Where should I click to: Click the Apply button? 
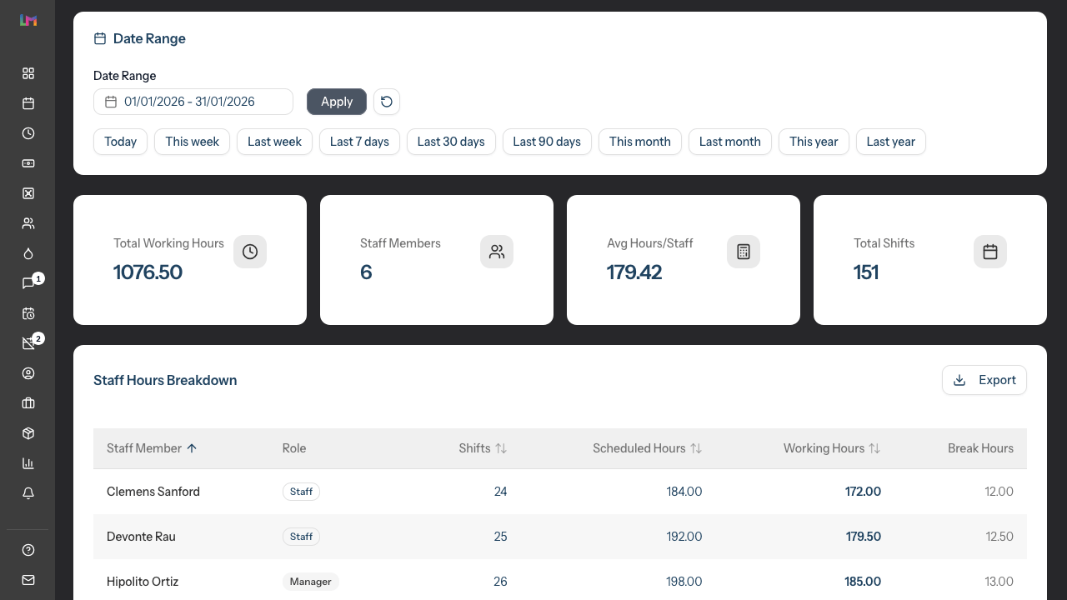click(337, 102)
